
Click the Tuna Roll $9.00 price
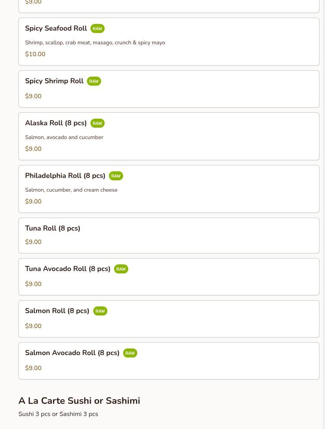click(x=33, y=242)
